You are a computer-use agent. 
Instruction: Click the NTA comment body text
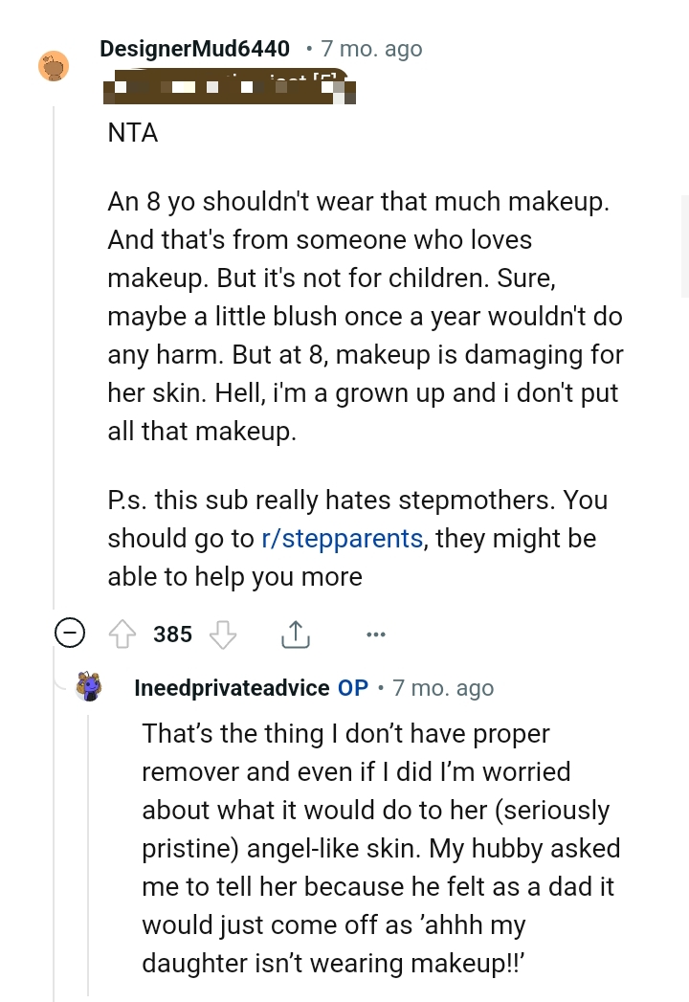click(131, 133)
